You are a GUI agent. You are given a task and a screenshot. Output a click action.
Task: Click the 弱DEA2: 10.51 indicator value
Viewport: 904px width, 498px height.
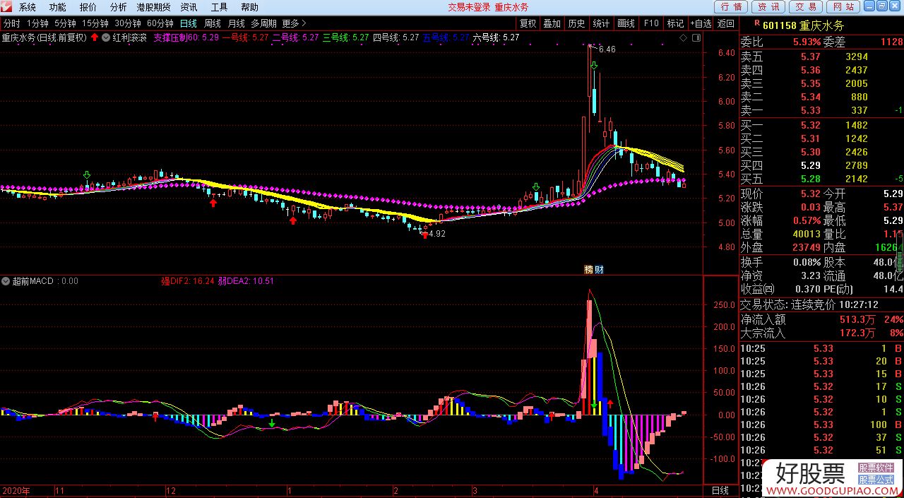coord(247,281)
